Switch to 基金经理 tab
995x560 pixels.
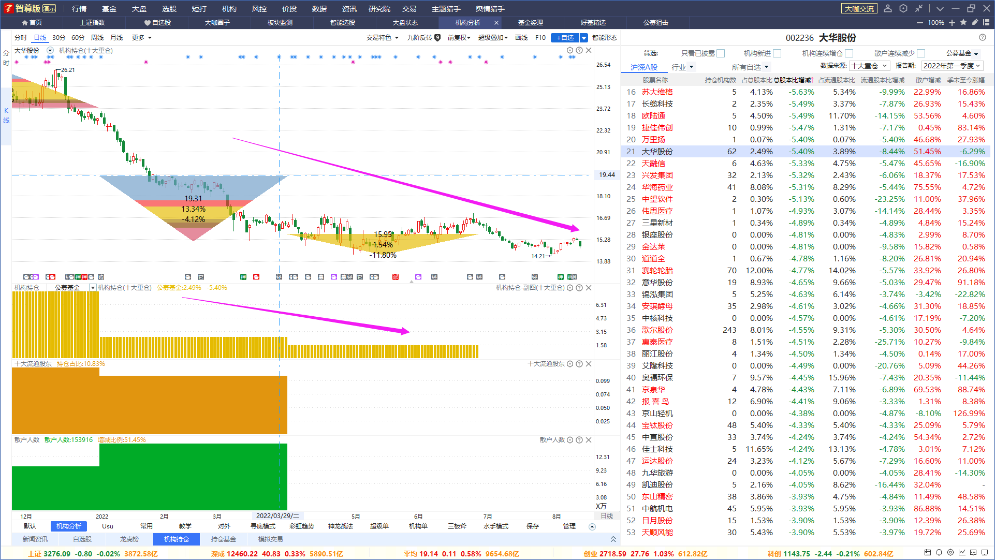tap(530, 23)
